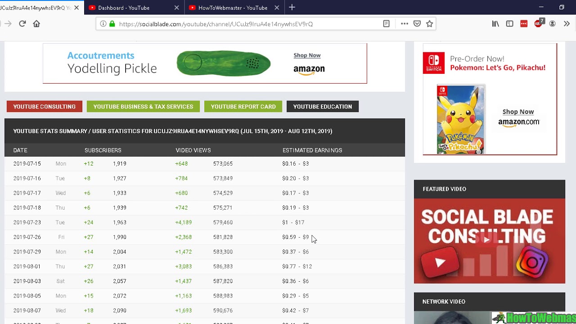The image size is (576, 324).
Task: Select subscriber total 2,004
Action: 120,252
